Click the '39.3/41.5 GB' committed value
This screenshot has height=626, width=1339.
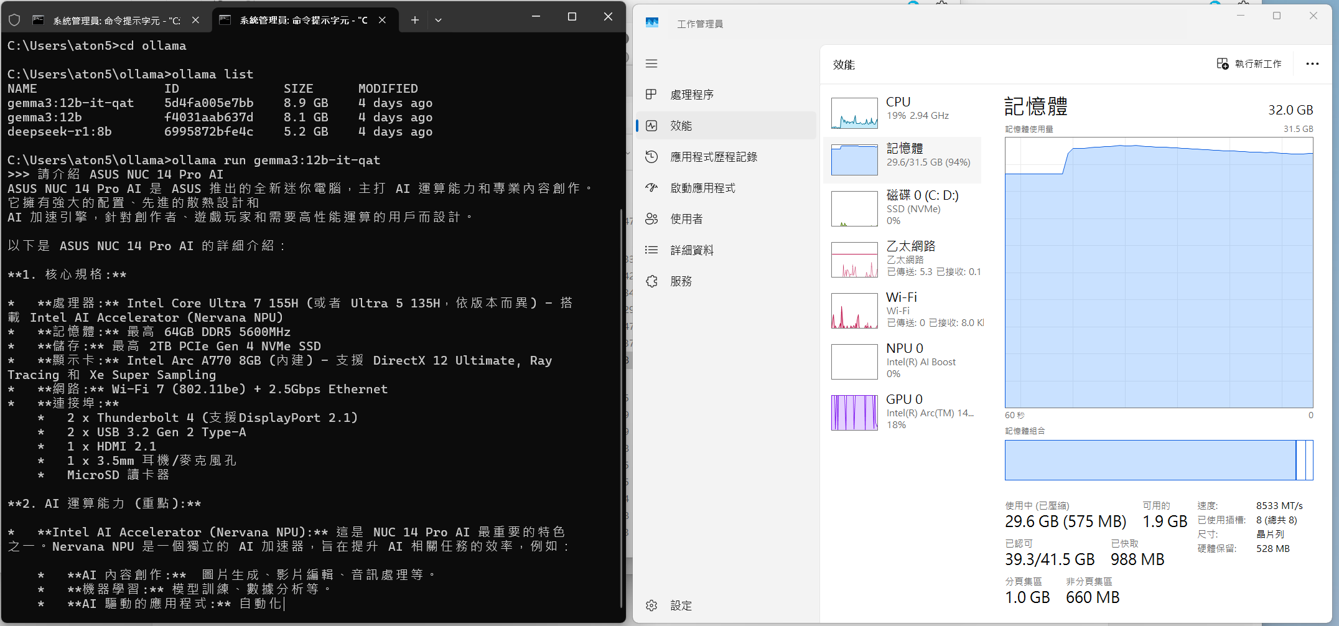1050,559
